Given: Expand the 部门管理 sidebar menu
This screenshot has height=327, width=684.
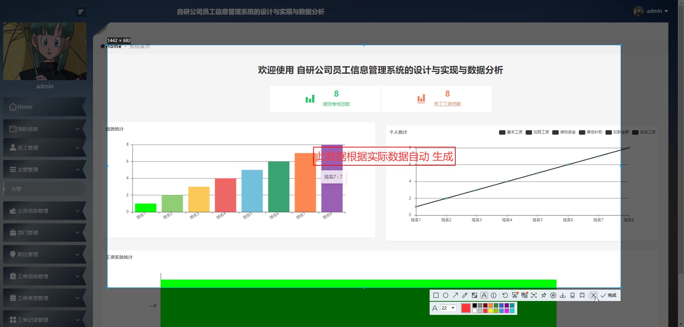Looking at the screenshot, I should click(x=45, y=233).
